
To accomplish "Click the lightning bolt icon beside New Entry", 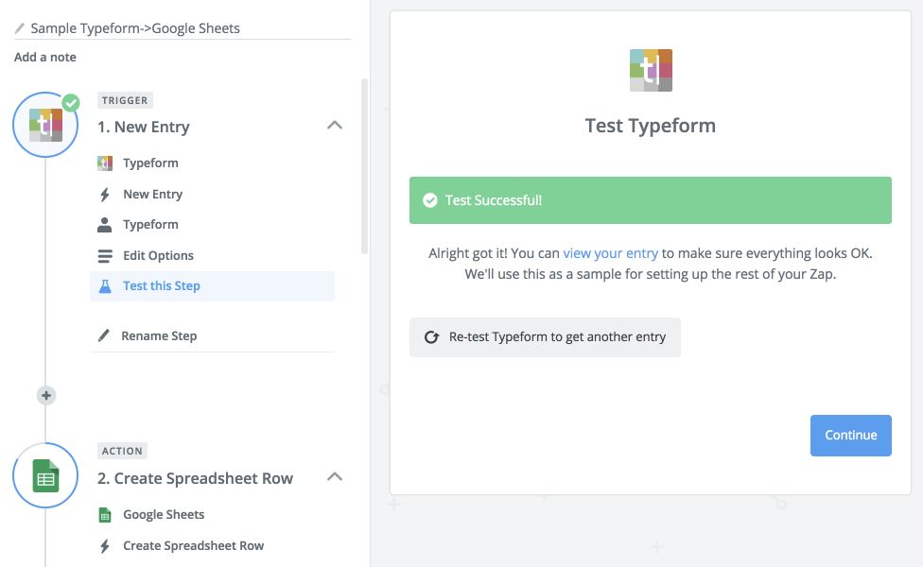I will [x=105, y=194].
